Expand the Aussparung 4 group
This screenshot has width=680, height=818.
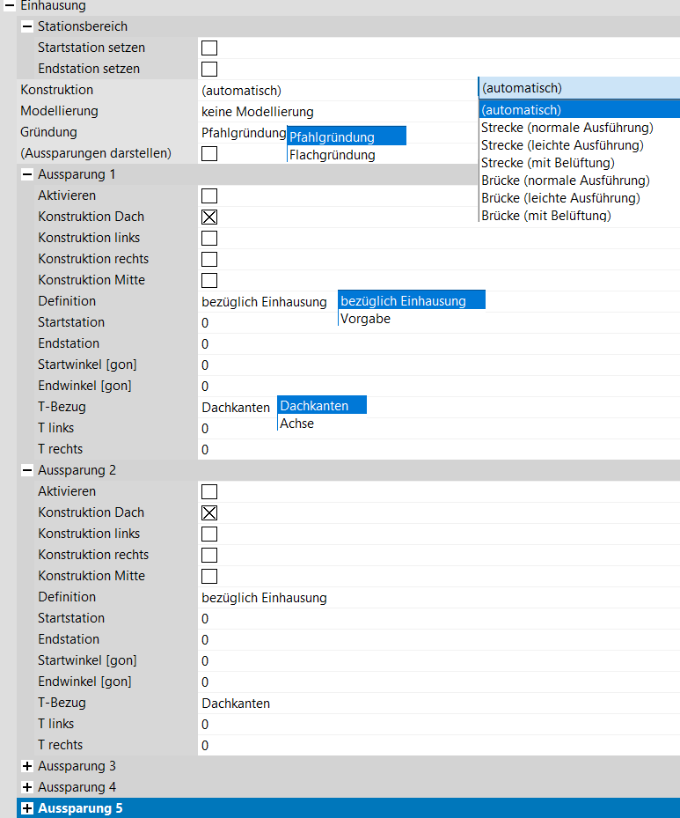pos(27,787)
